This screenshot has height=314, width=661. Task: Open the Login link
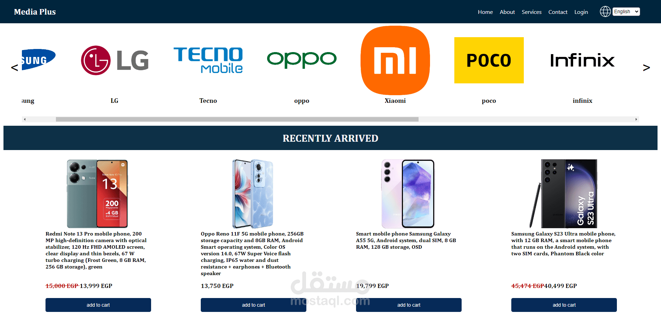(581, 12)
